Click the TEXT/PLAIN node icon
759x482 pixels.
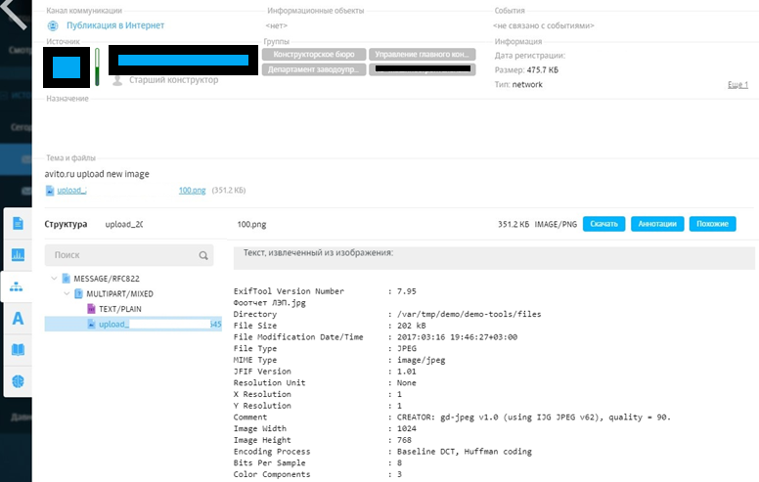click(x=92, y=309)
